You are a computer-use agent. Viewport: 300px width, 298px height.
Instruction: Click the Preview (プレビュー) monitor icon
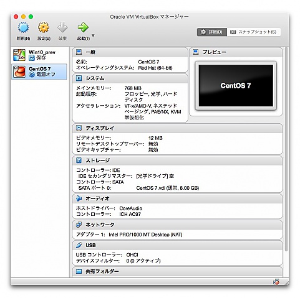195,52
